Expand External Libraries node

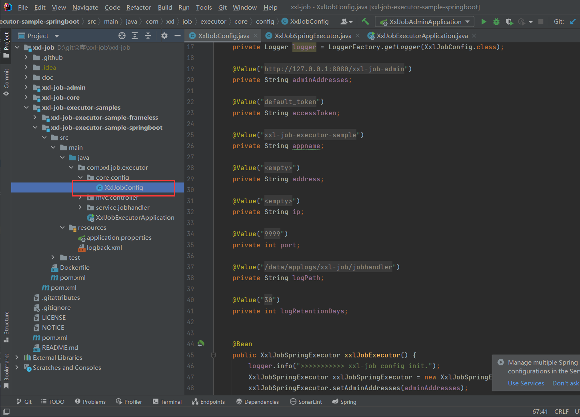(17, 357)
